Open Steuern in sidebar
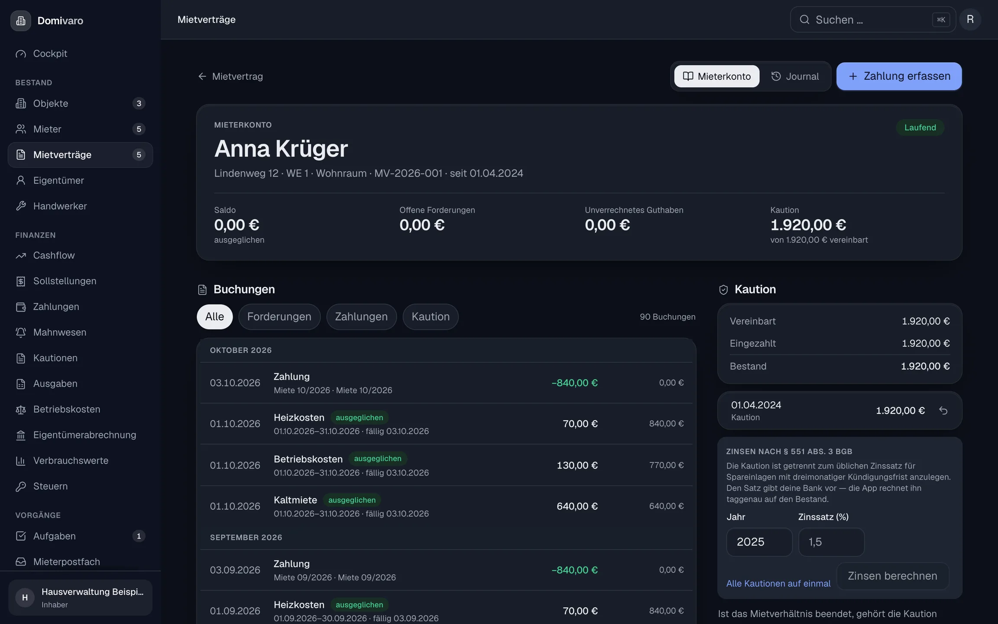Screen dimensions: 998x624 coord(80,486)
